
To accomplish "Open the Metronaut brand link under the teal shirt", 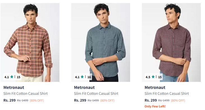I will click(x=84, y=87).
